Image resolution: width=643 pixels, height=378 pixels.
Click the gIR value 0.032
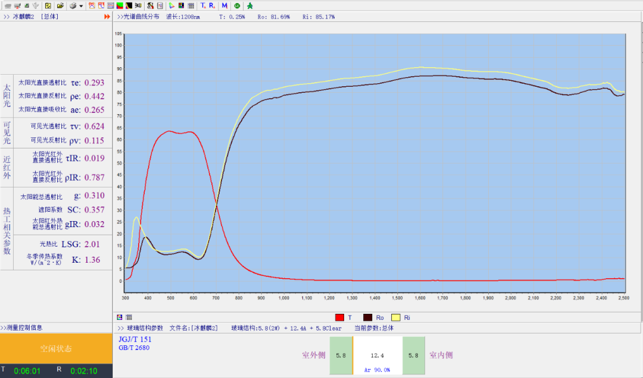pyautogui.click(x=94, y=224)
